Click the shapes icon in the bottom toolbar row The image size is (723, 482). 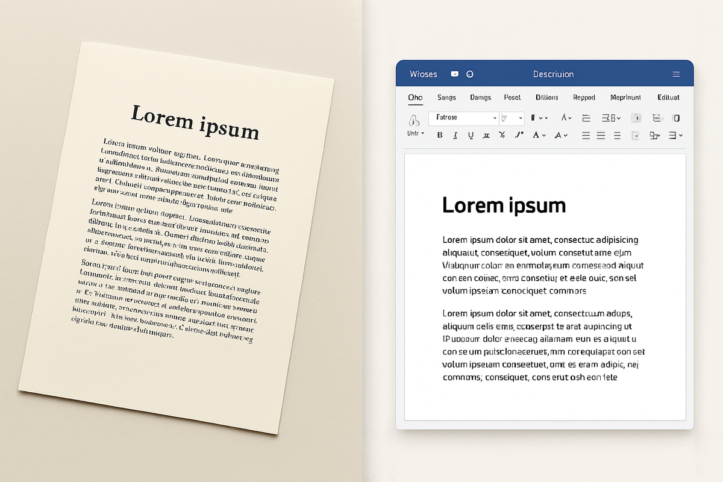point(655,135)
